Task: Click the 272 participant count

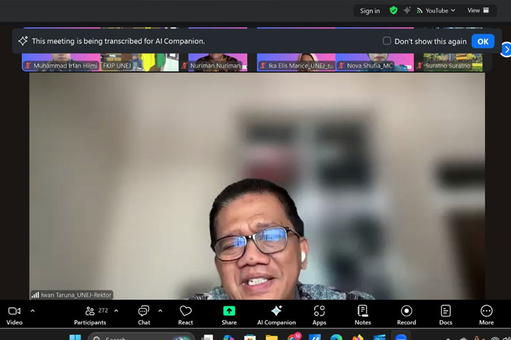Action: [x=103, y=310]
